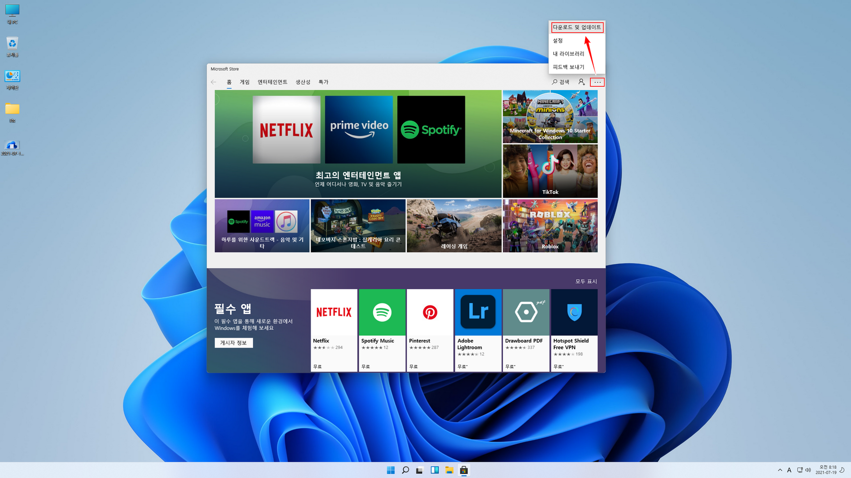Open the Roblox promo tile
851x478 pixels.
pyautogui.click(x=550, y=226)
